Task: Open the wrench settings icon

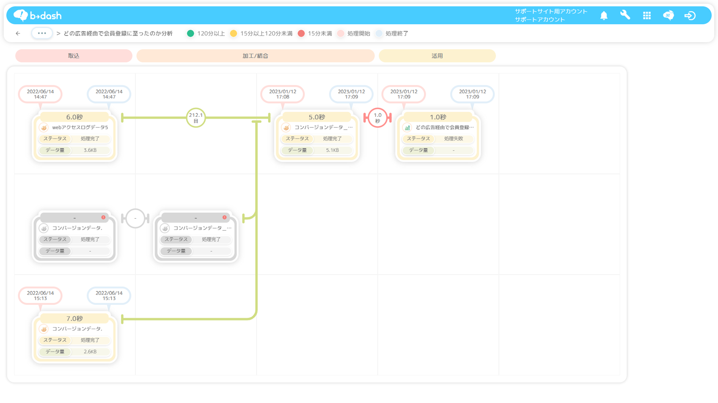Action: [x=625, y=15]
